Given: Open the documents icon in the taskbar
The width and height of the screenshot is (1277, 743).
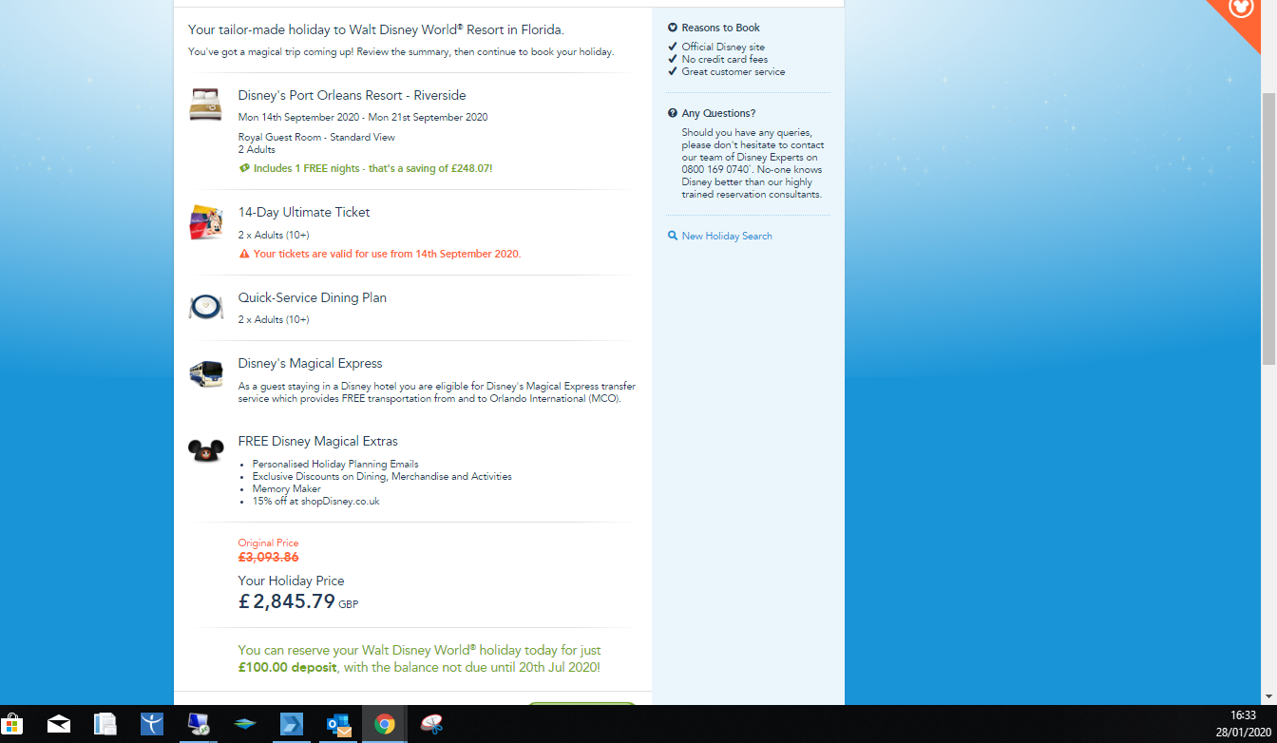Looking at the screenshot, I should [x=105, y=725].
